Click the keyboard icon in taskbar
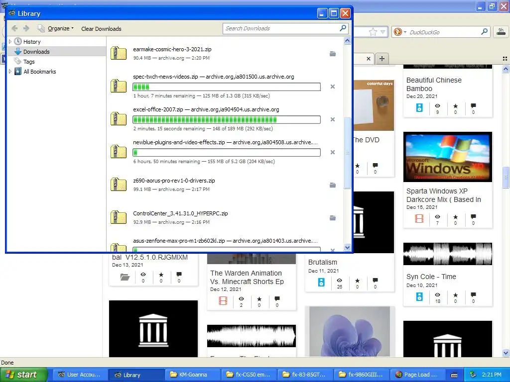Screen dimensions: 510x382 (x=454, y=375)
